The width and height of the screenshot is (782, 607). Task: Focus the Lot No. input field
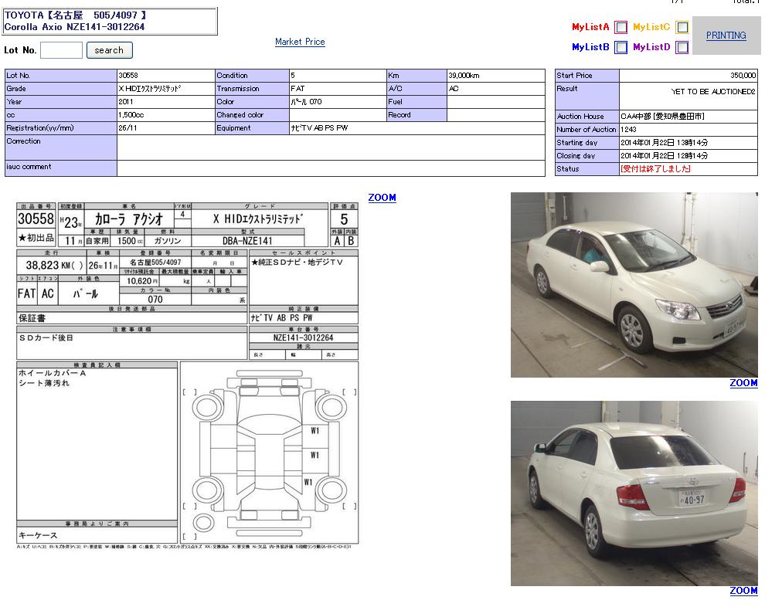coord(61,50)
